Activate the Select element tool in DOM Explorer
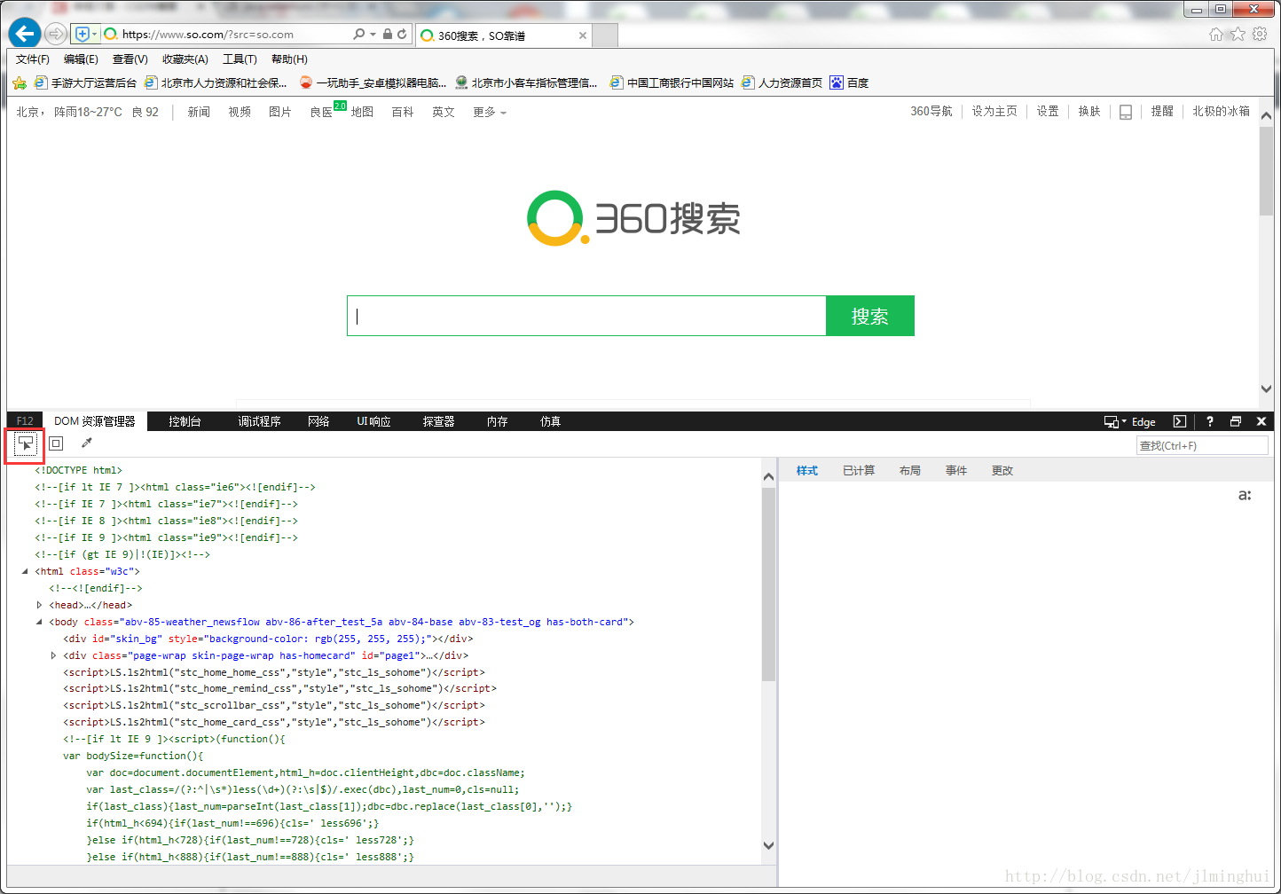Screen dimensions: 1281x894 pos(26,443)
